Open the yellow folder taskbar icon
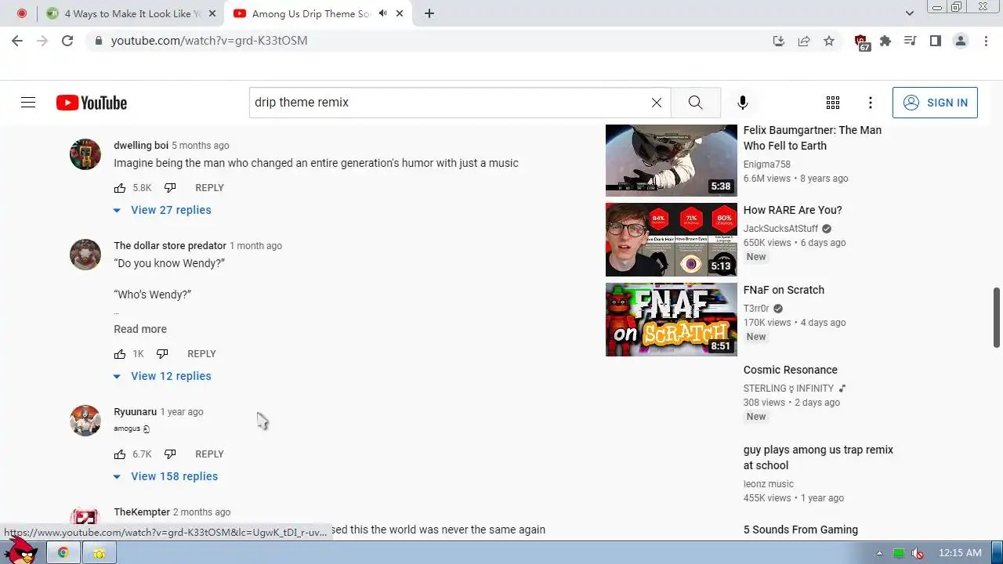1003x564 pixels. coord(100,553)
